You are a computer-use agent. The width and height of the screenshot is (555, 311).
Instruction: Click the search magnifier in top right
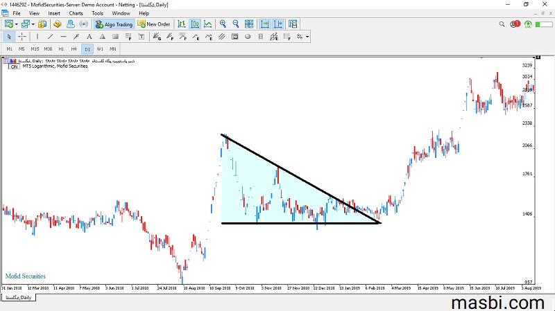click(502, 24)
